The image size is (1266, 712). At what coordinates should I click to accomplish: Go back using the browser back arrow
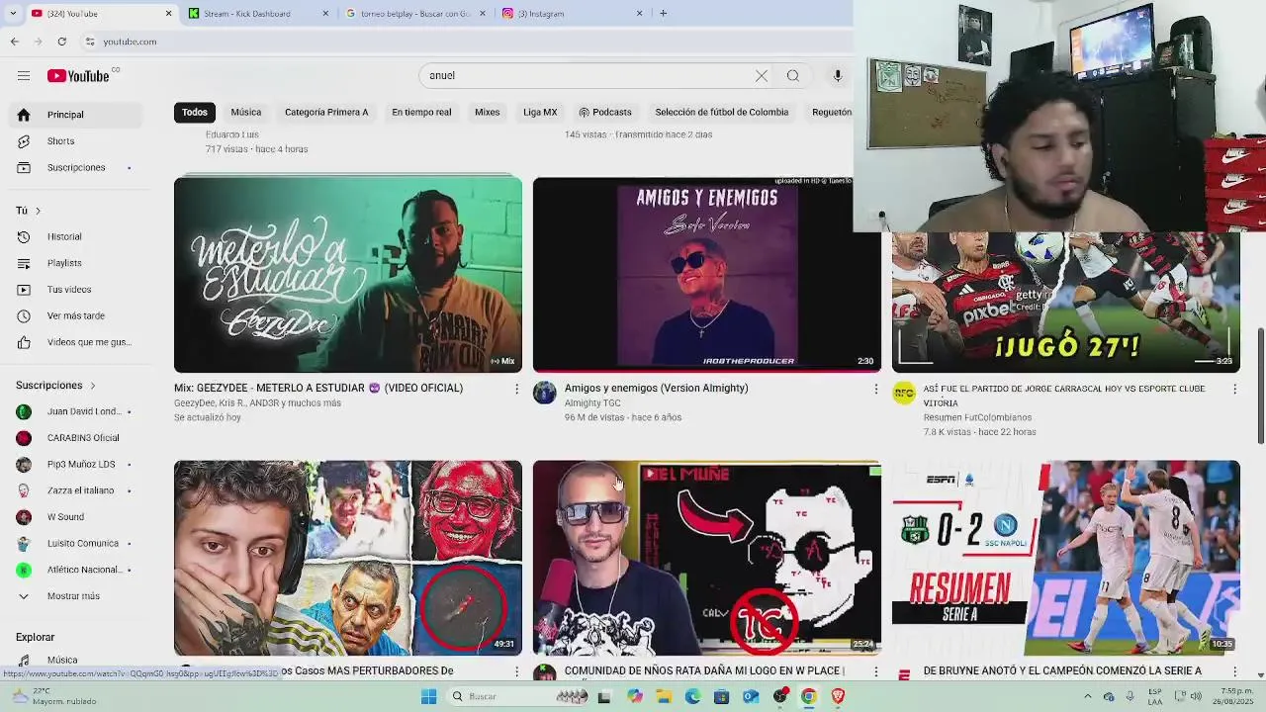[x=14, y=42]
